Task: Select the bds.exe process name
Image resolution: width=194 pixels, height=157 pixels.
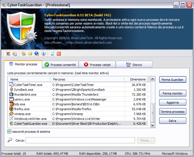Action: point(20,104)
